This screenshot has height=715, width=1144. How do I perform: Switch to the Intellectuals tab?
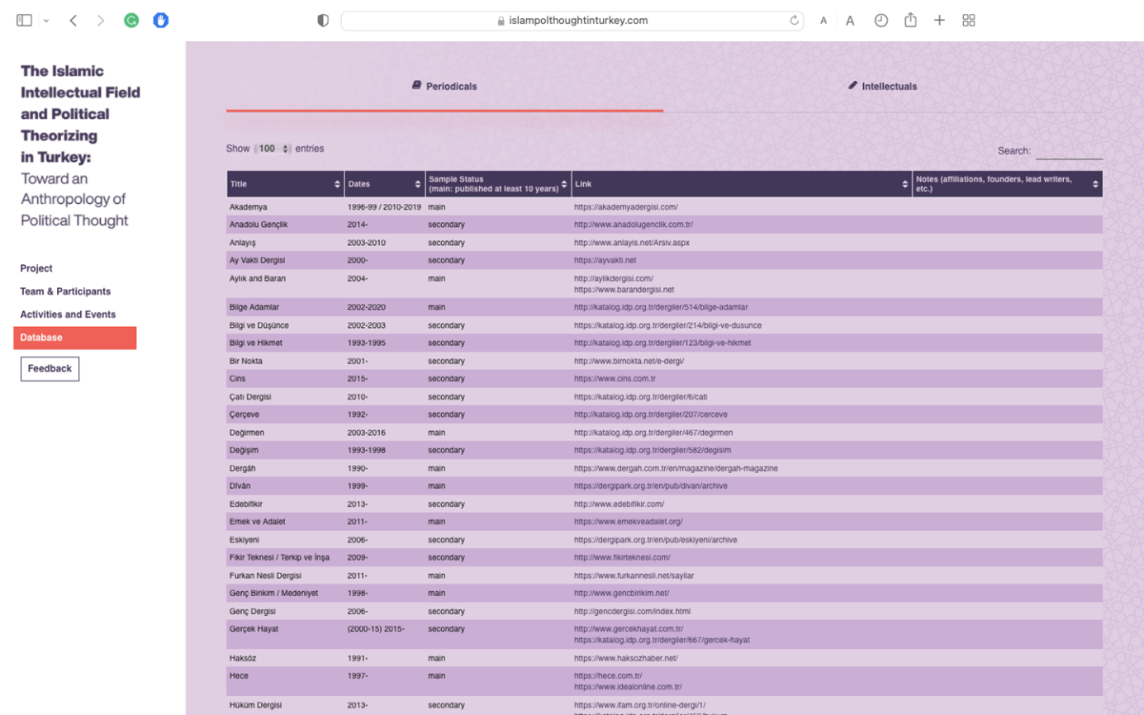pos(882,86)
